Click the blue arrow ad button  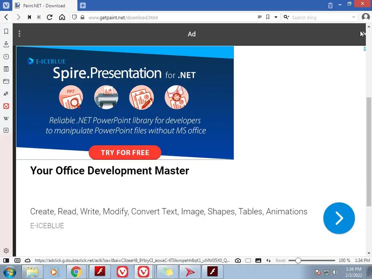point(339,218)
